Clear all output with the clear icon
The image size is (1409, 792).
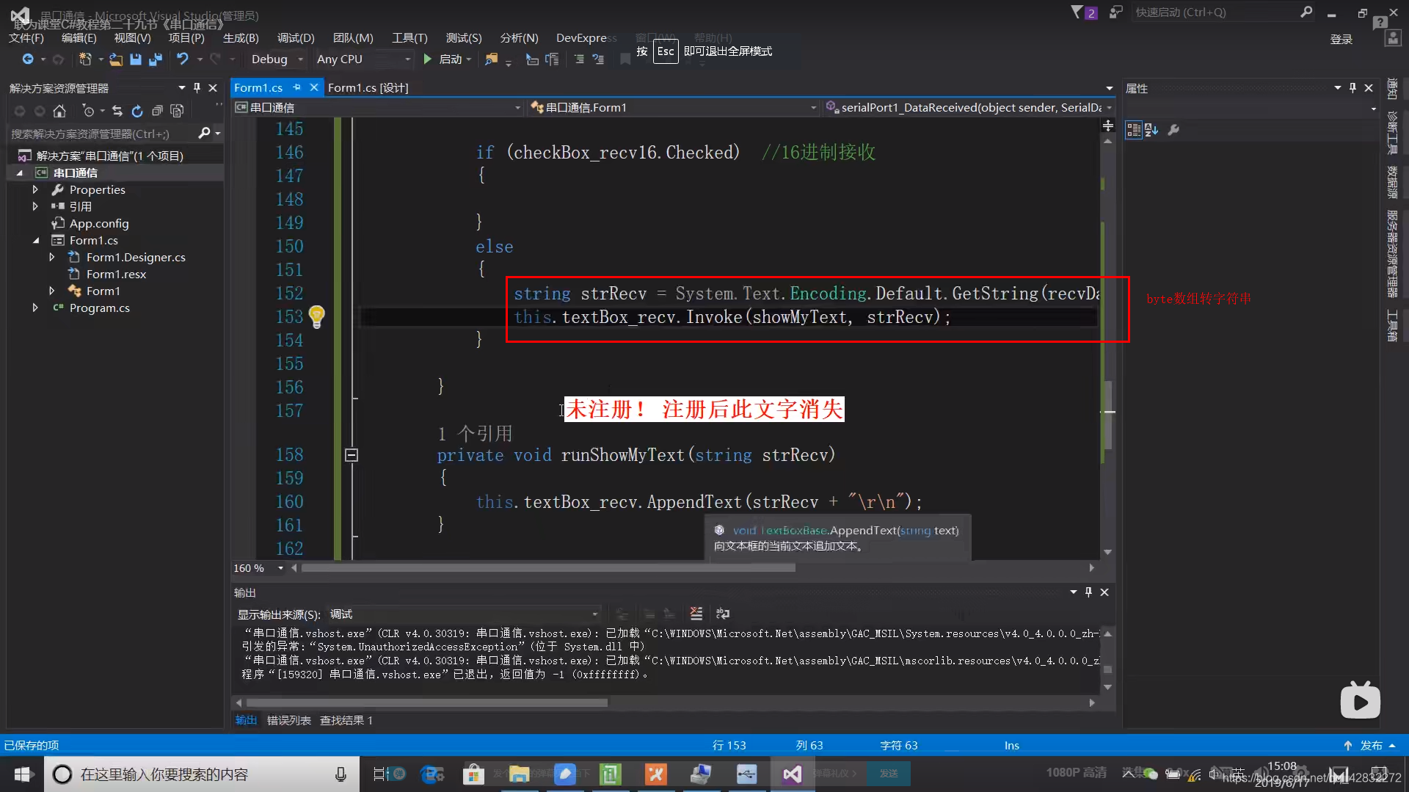[x=696, y=614]
